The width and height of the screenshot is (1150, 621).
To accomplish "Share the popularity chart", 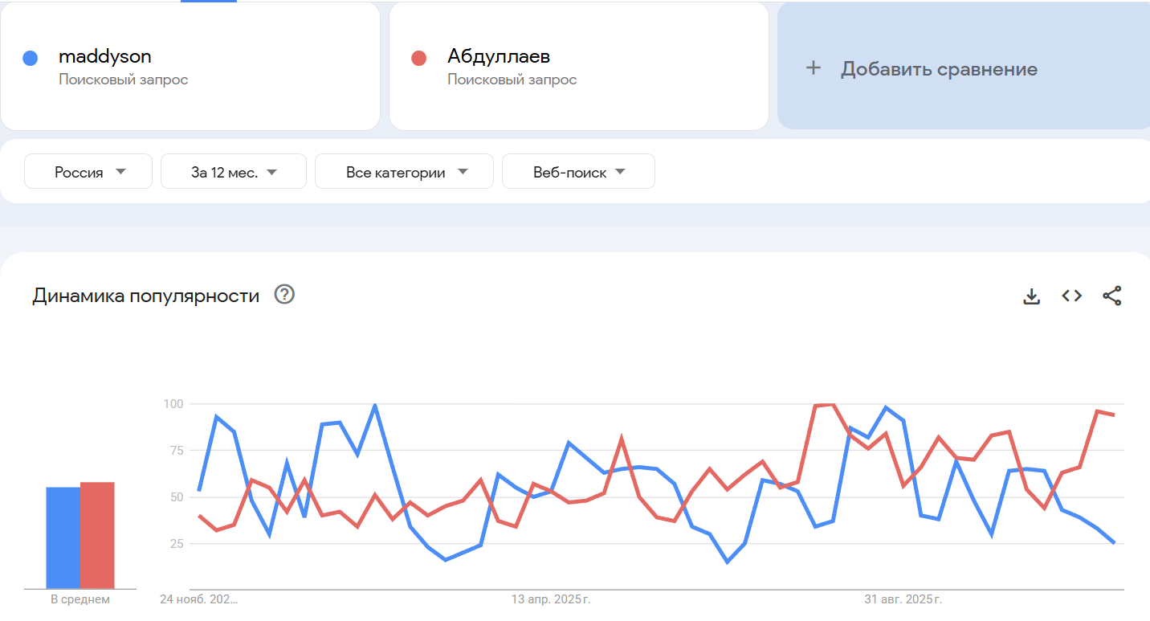I will (x=1111, y=296).
